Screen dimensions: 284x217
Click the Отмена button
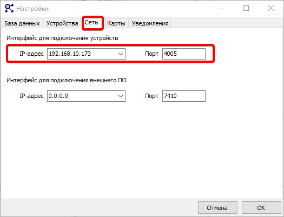(x=217, y=208)
